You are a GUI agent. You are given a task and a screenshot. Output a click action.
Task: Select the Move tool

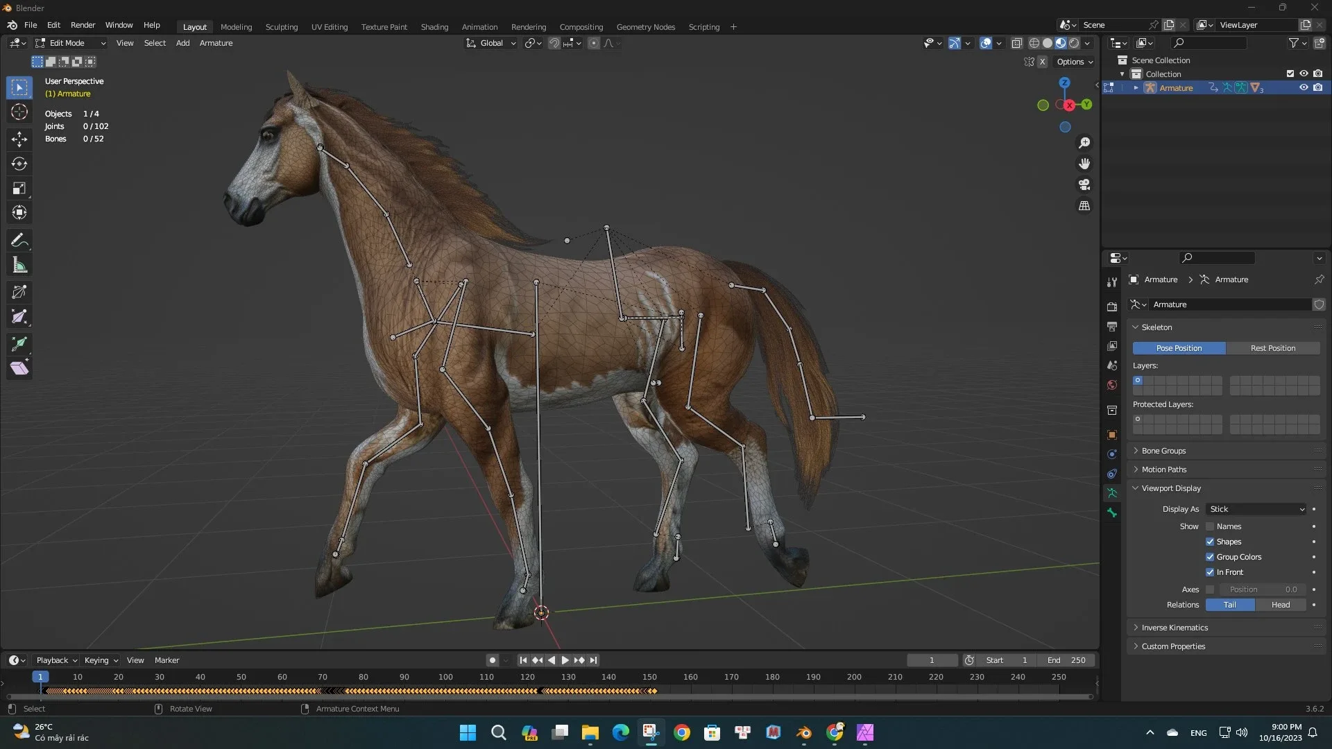tap(19, 139)
